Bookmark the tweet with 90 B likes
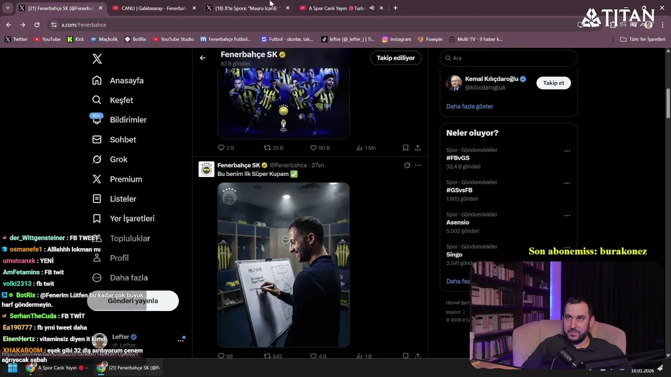 pyautogui.click(x=406, y=148)
